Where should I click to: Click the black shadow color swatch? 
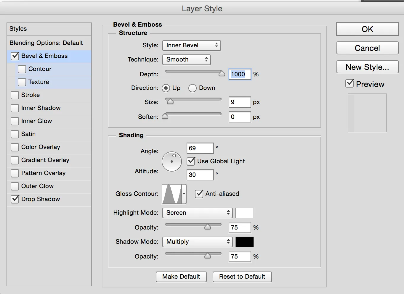click(x=245, y=242)
